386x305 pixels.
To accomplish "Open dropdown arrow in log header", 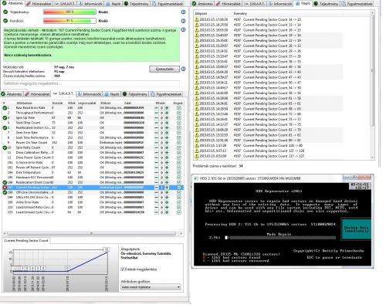I will tap(372, 13).
